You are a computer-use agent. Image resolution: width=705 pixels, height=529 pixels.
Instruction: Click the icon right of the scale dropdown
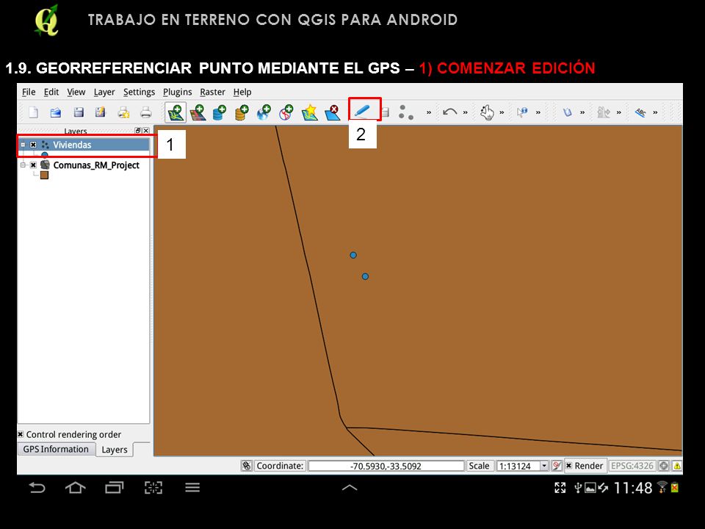pyautogui.click(x=557, y=466)
